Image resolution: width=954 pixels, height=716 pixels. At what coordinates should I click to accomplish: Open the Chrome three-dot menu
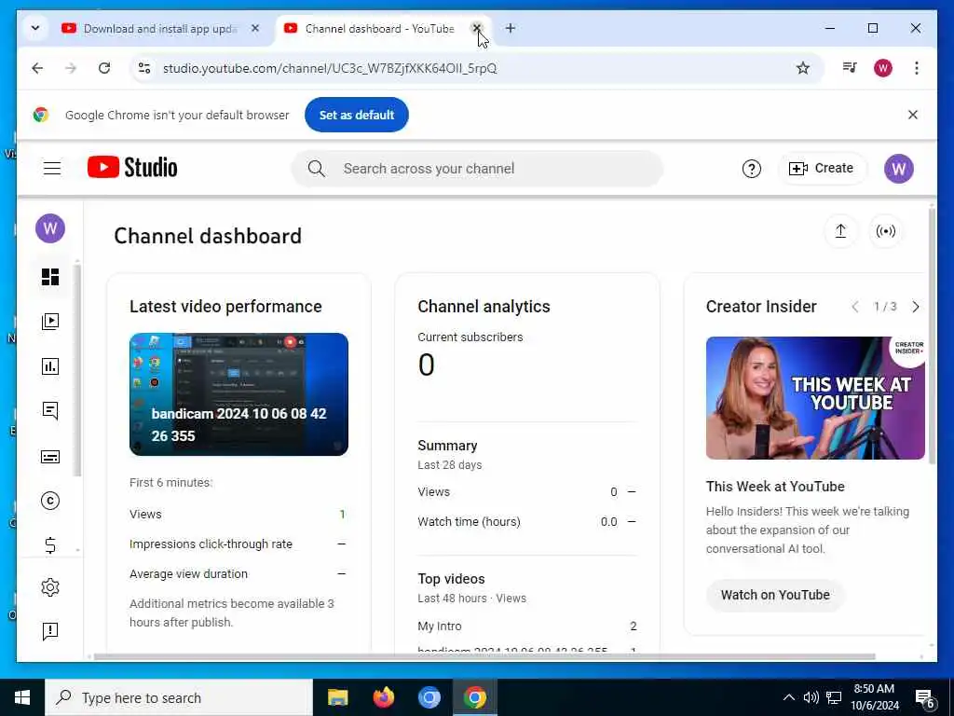point(917,68)
